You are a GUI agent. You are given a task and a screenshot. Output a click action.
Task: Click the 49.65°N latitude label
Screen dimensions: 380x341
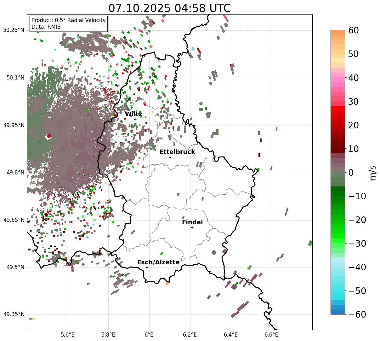point(14,220)
